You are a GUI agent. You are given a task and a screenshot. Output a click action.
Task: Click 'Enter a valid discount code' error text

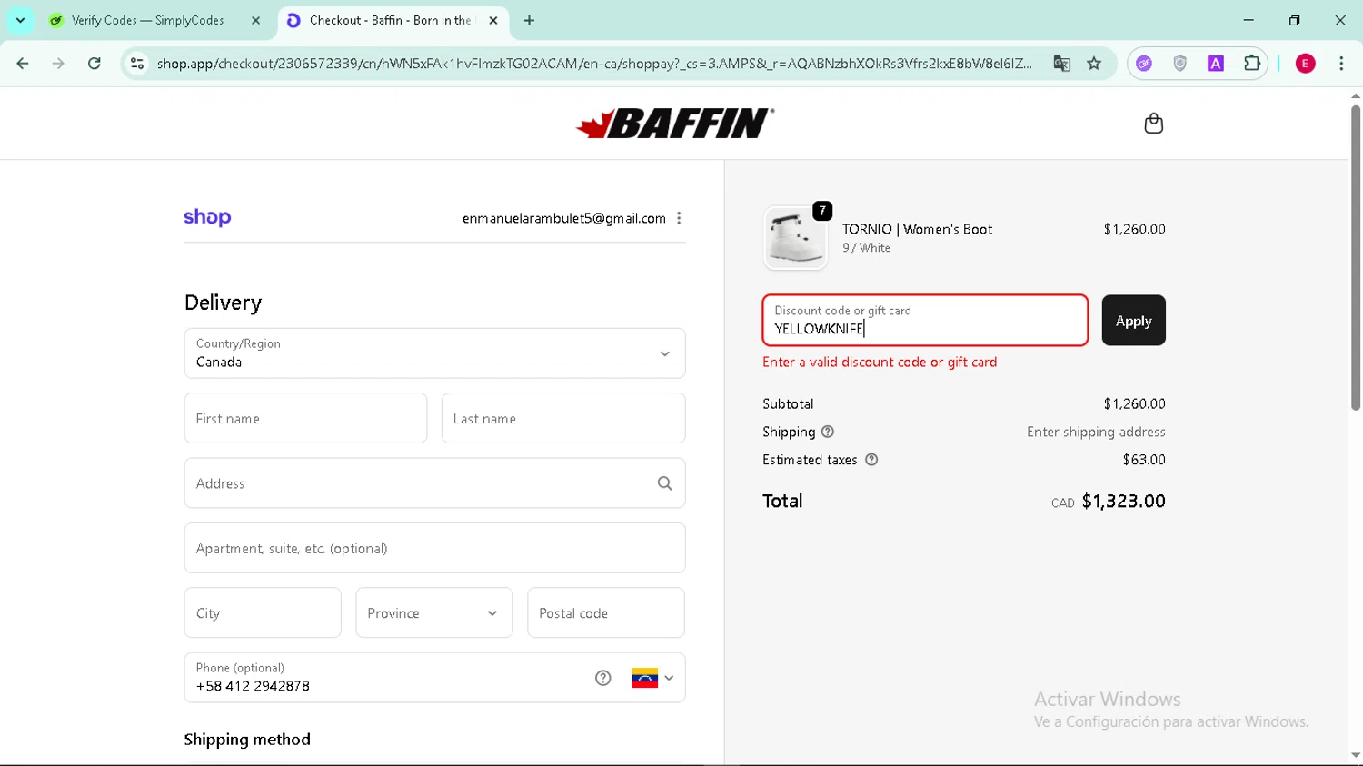[x=880, y=362]
